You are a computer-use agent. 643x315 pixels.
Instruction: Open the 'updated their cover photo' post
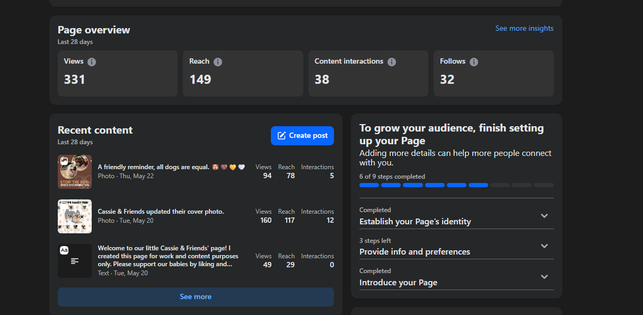point(161,212)
